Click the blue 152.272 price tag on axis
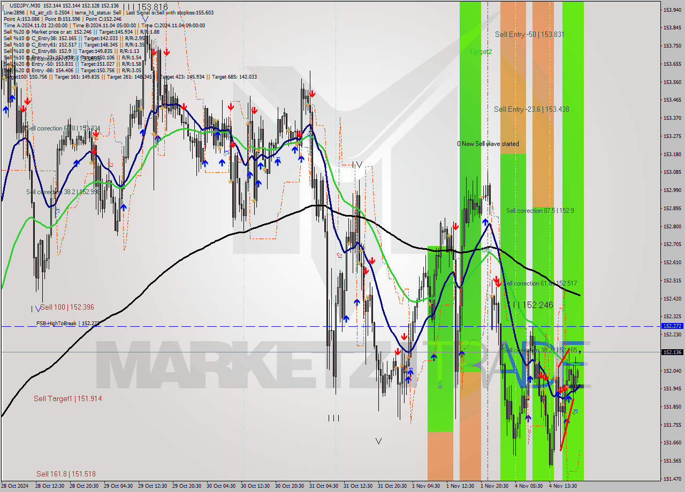Viewport: 685px width, 492px height. pyautogui.click(x=672, y=326)
